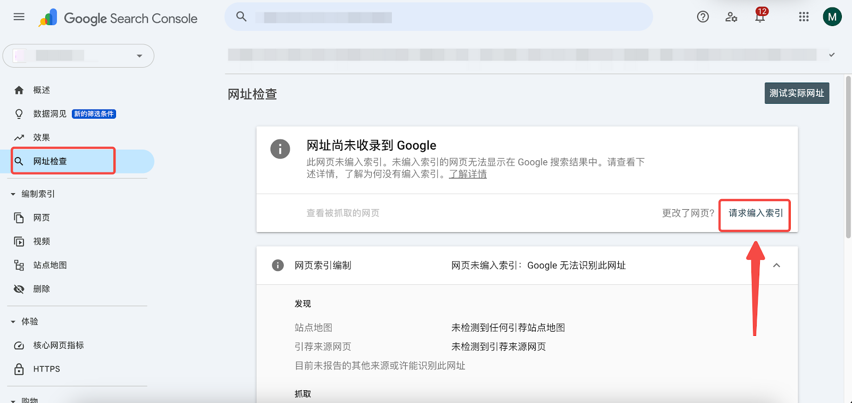The width and height of the screenshot is (852, 403).
Task: Select 概述 in the sidebar
Action: coord(42,90)
